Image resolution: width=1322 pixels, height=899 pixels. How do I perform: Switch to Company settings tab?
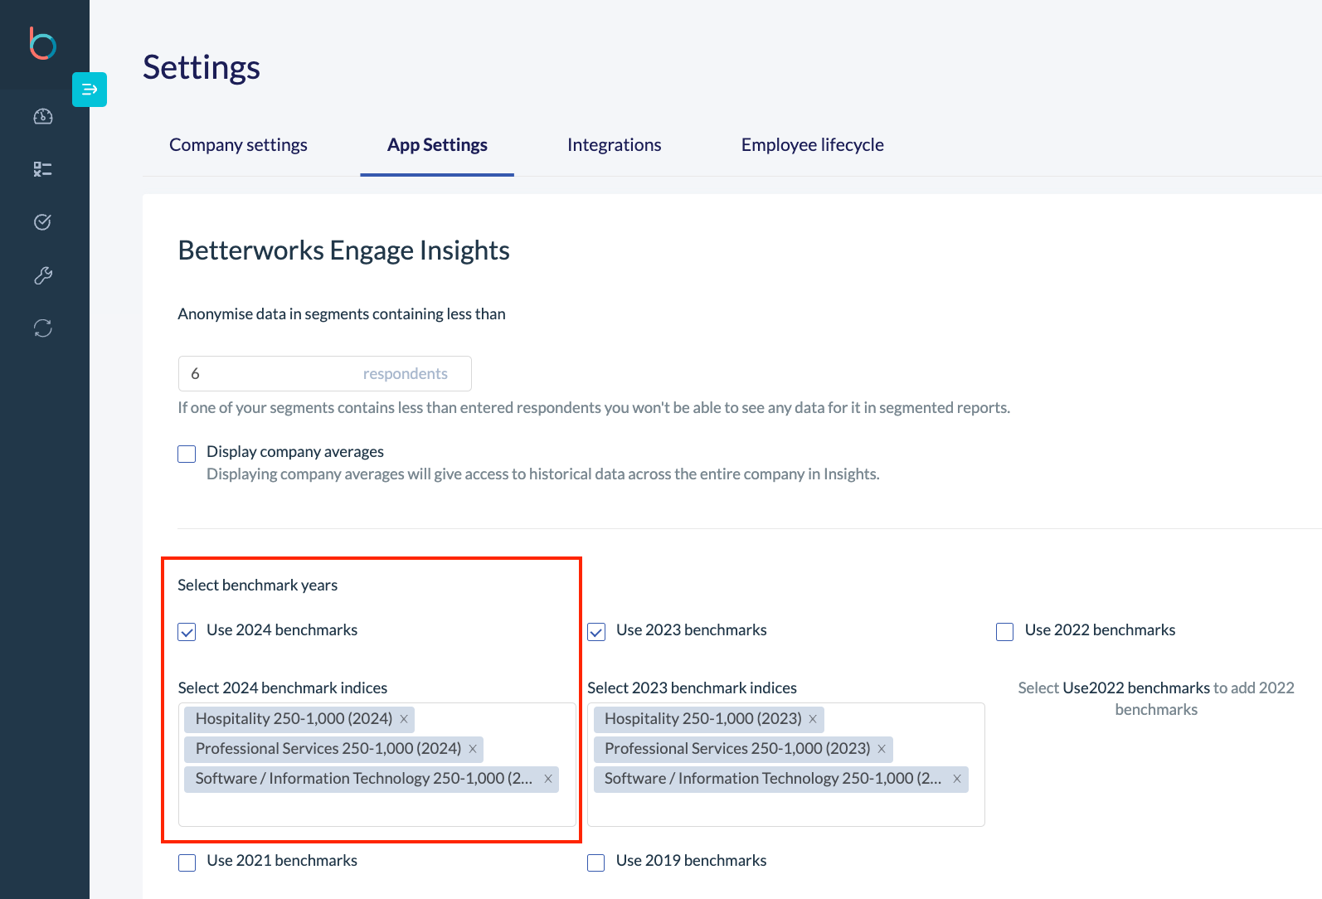238,145
